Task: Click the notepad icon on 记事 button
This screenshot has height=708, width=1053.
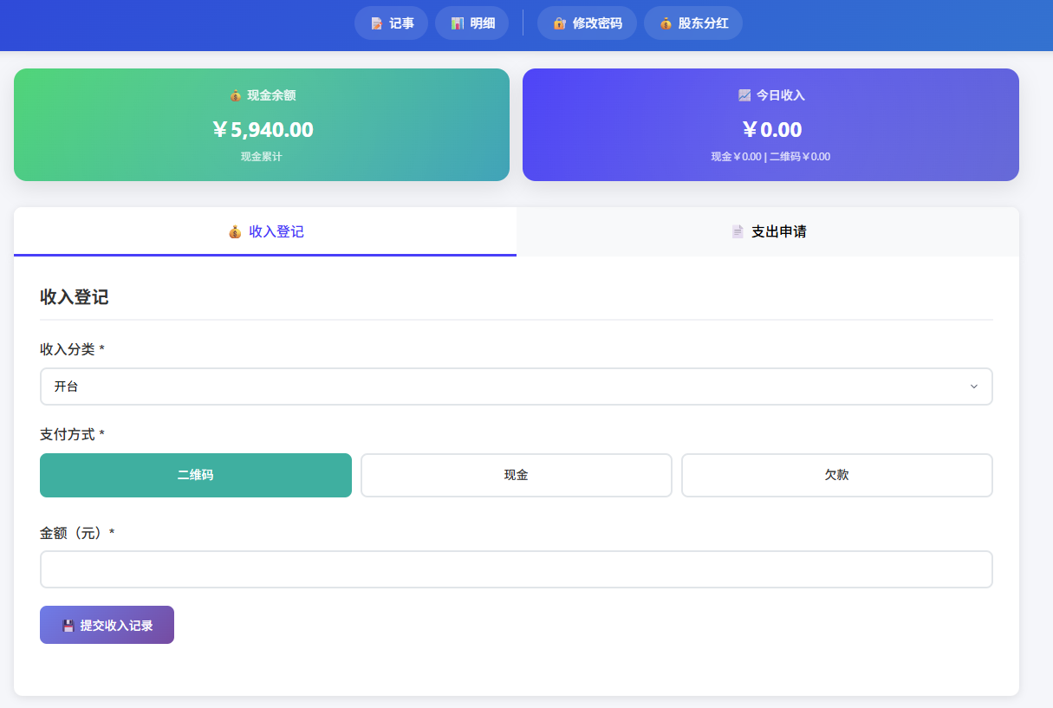Action: [376, 23]
